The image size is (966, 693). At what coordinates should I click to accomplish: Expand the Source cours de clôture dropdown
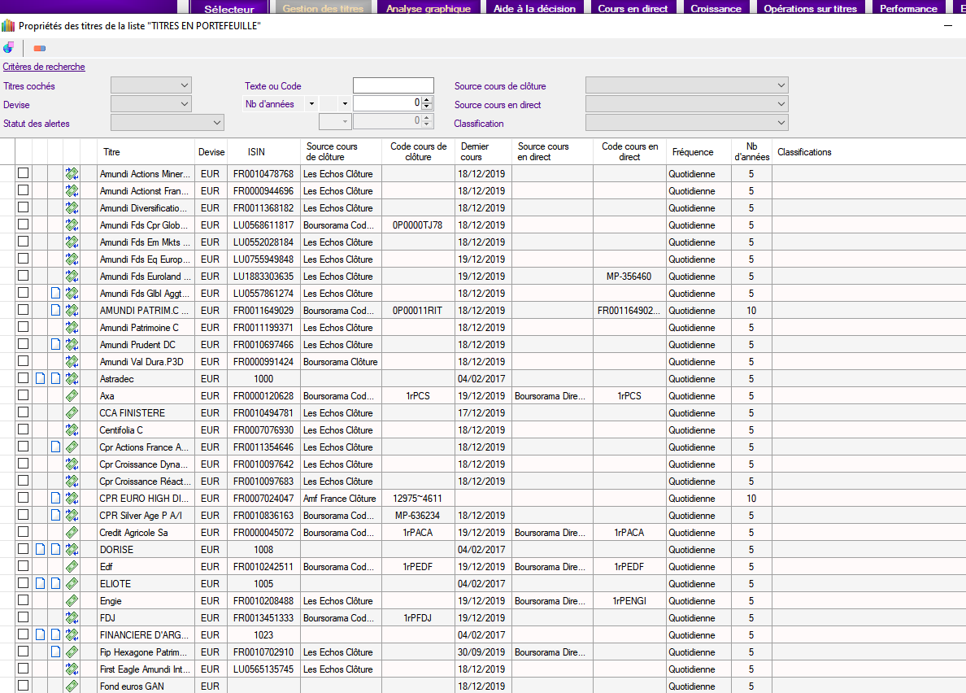pyautogui.click(x=686, y=85)
